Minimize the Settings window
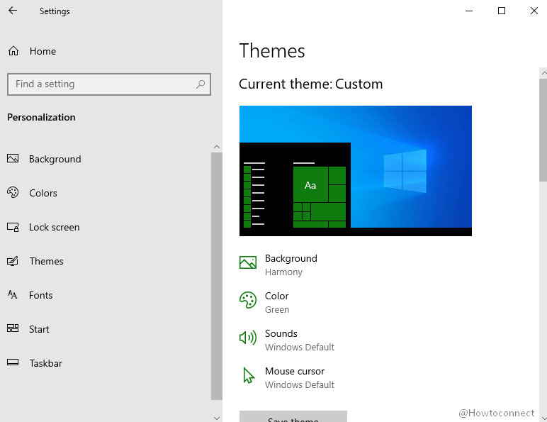 click(469, 11)
